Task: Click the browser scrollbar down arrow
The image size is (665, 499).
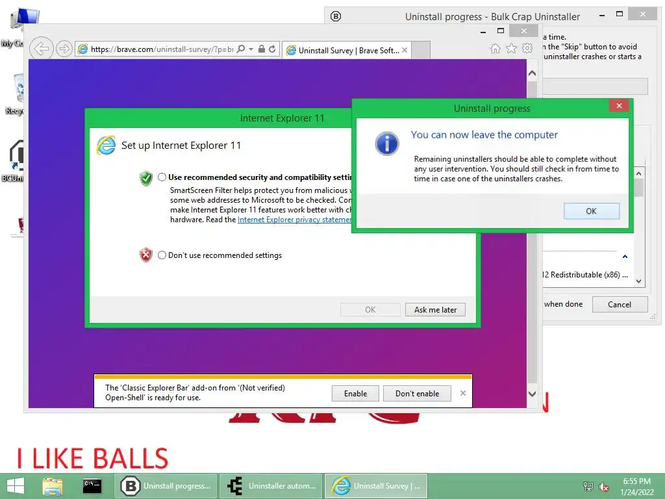Action: tap(533, 394)
